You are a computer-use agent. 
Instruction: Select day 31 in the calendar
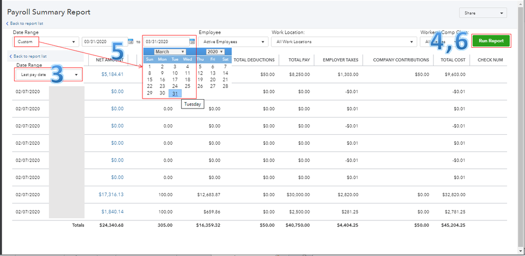coord(175,93)
